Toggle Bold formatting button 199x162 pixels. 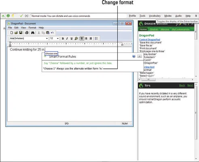(63, 38)
